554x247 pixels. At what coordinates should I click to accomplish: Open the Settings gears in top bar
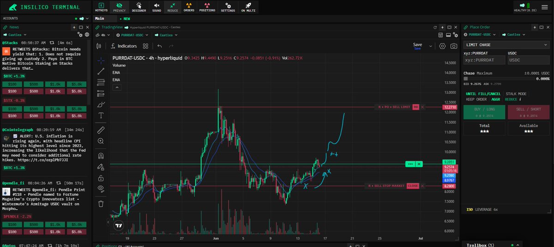click(x=228, y=7)
